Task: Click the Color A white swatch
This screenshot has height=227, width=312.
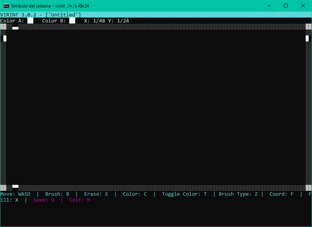Action: point(30,21)
